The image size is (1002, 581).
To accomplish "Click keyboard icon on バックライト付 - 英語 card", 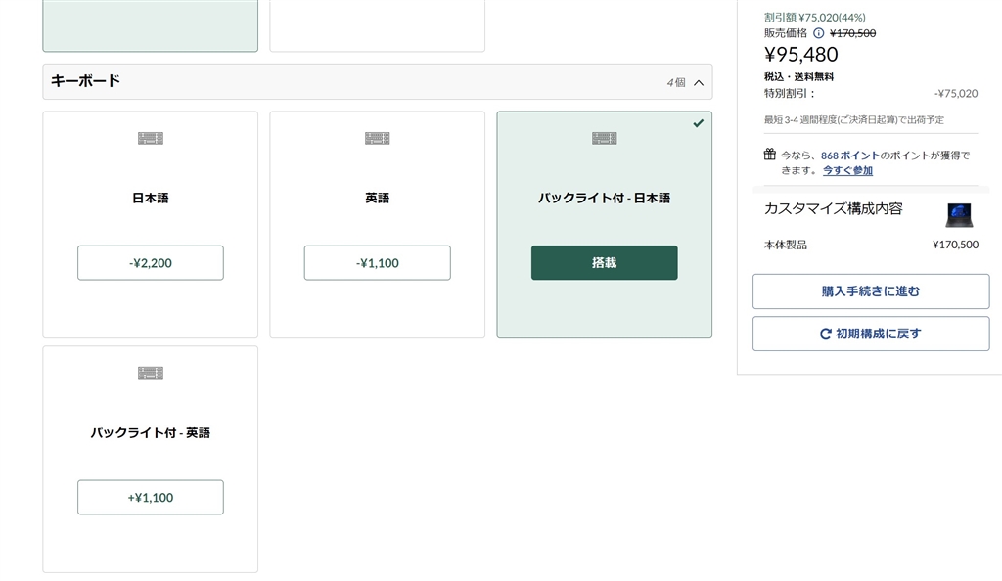I will (x=150, y=373).
